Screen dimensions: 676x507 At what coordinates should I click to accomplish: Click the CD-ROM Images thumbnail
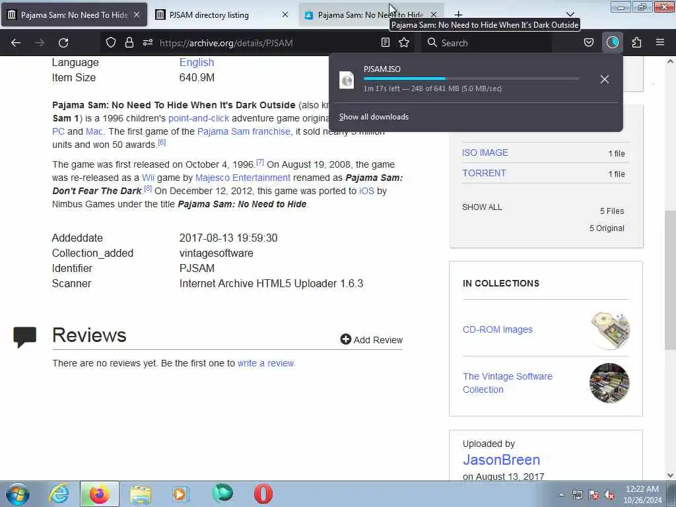tap(609, 330)
